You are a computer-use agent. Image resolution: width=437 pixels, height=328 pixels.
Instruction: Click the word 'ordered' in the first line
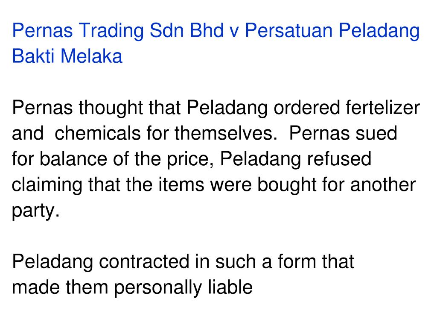(306, 108)
